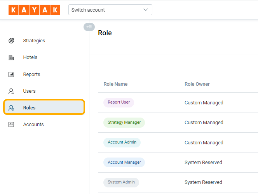Click the Role Name column header
Image resolution: width=258 pixels, height=194 pixels.
(x=115, y=84)
